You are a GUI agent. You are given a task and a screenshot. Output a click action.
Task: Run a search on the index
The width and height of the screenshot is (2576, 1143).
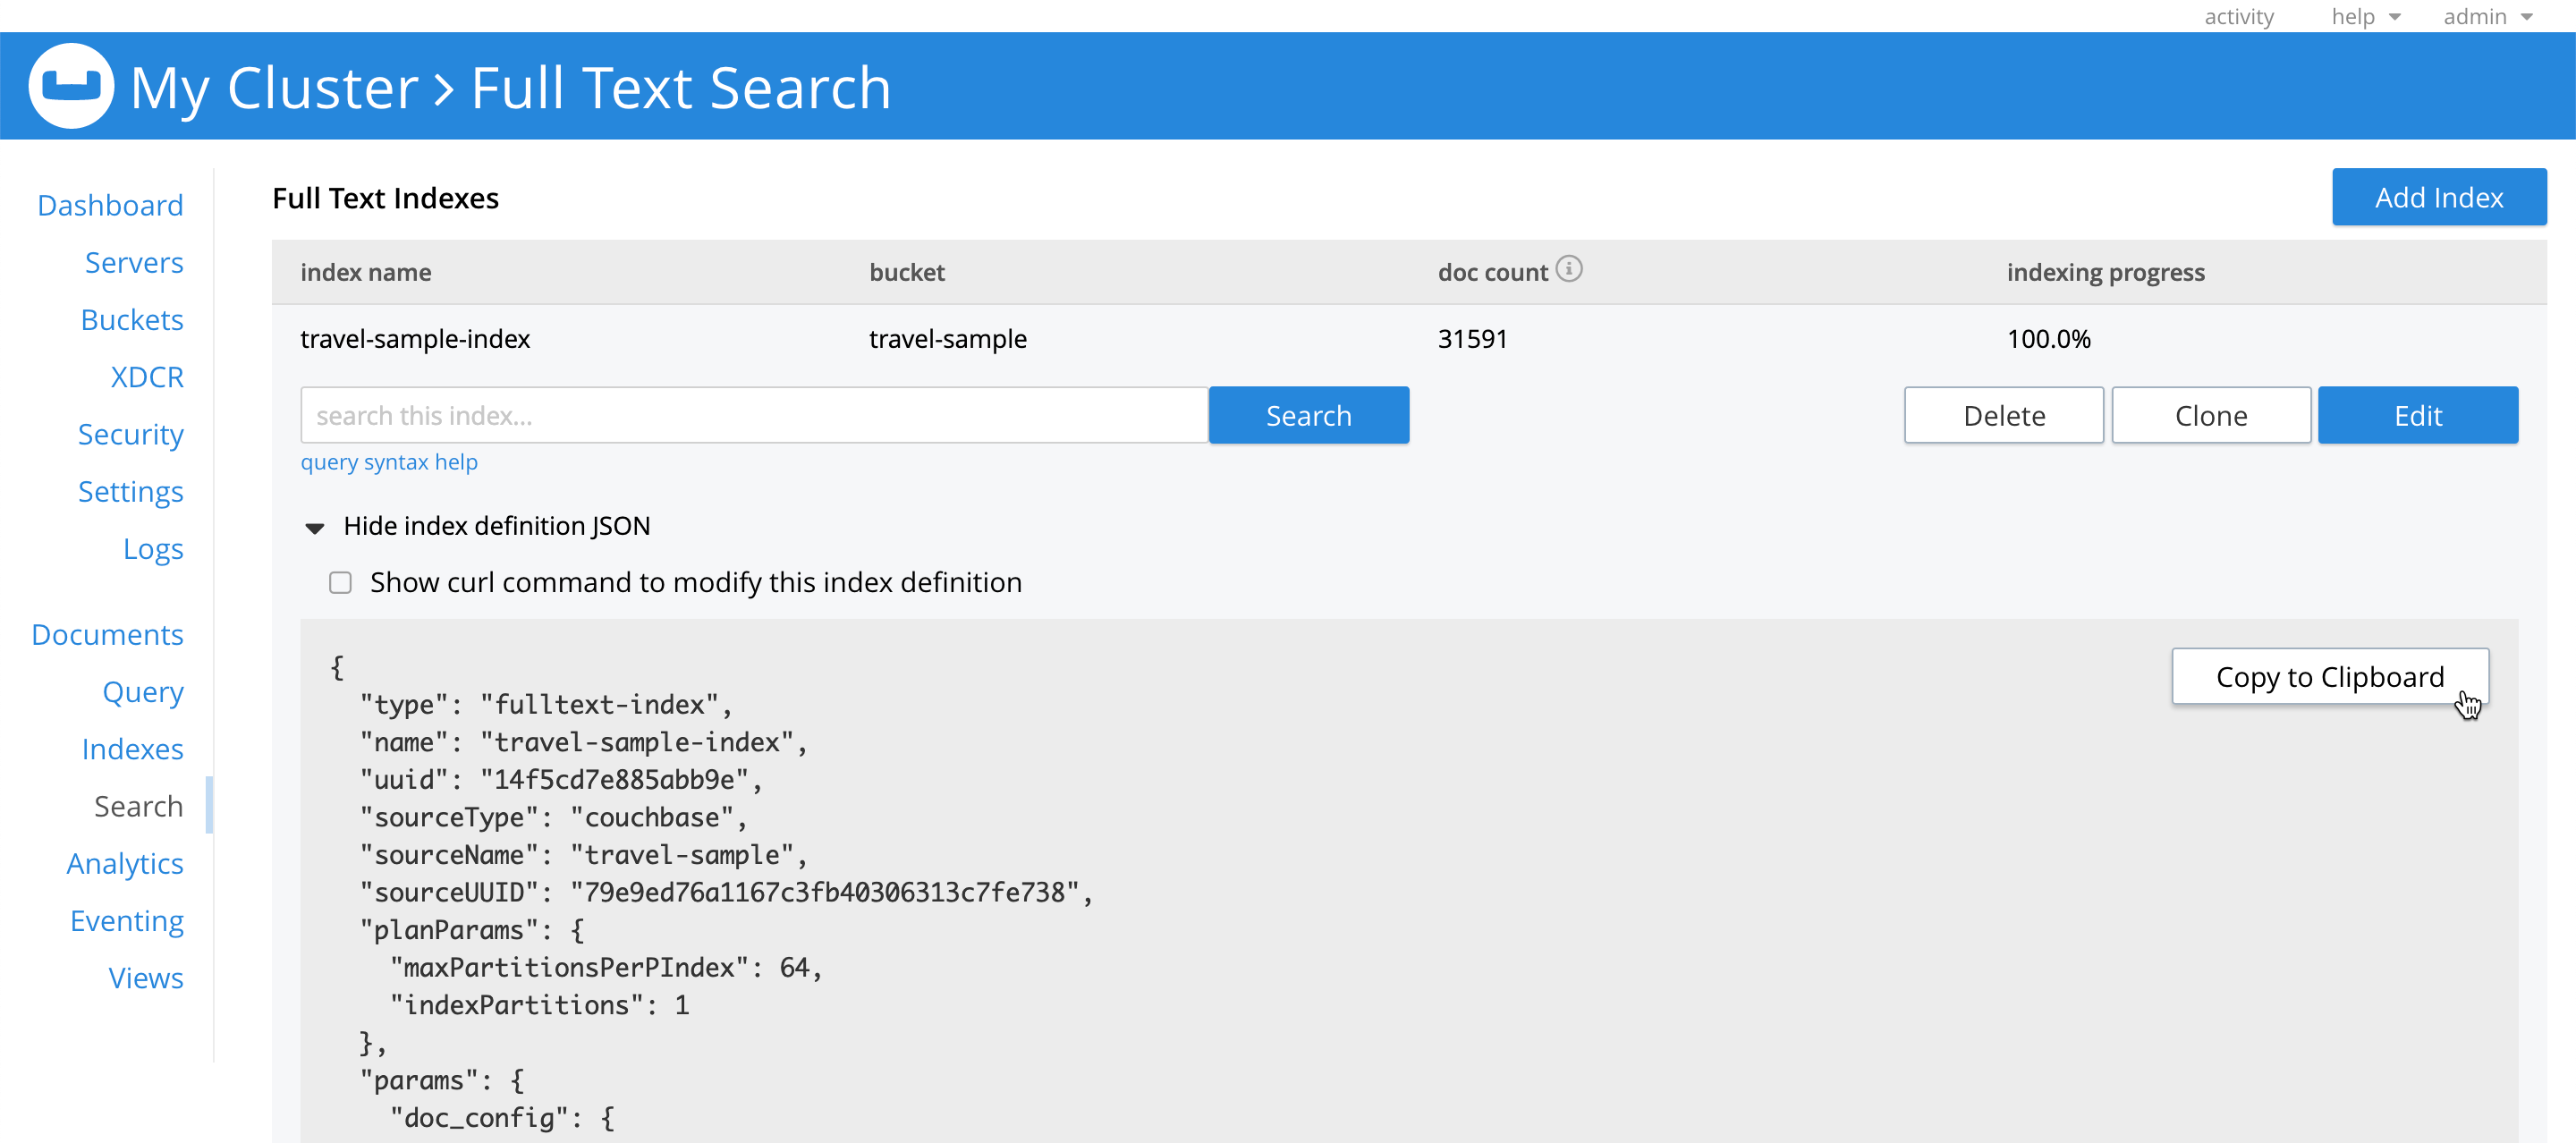coord(1309,414)
